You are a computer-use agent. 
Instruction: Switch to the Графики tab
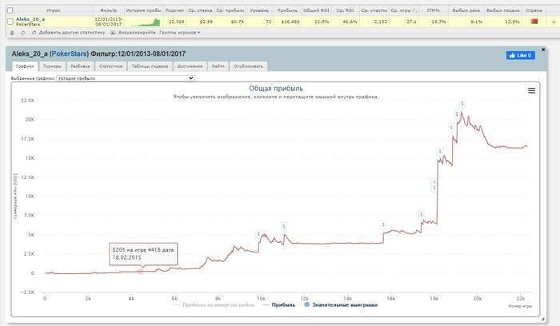click(25, 66)
